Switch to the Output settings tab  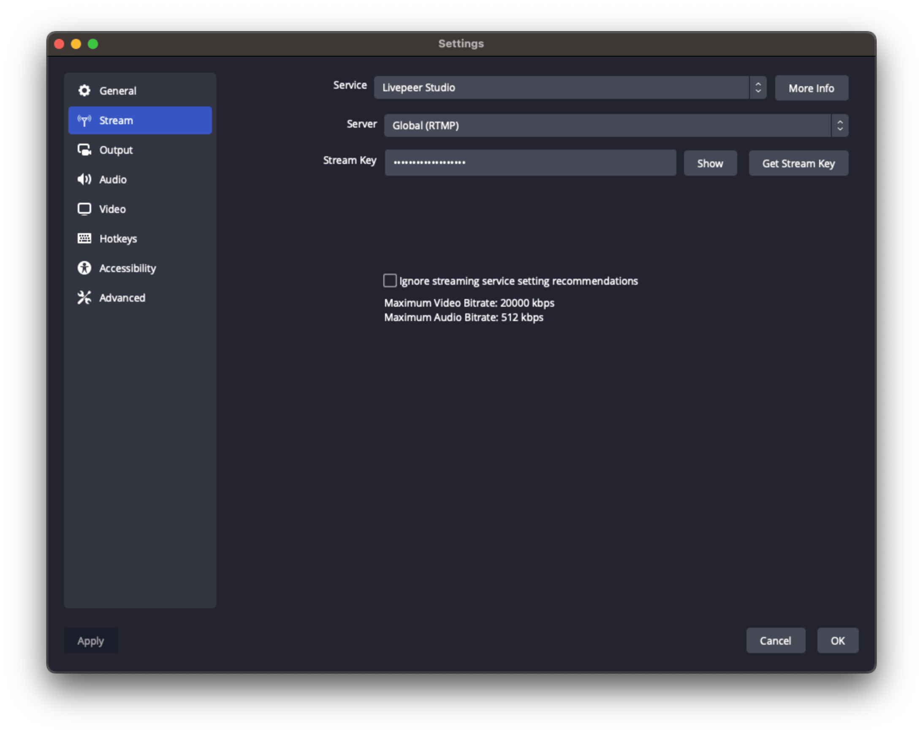tap(140, 150)
